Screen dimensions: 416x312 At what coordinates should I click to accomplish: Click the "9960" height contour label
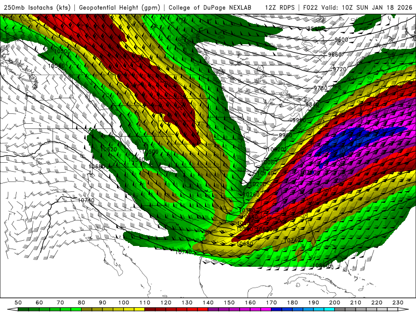pos(285,135)
